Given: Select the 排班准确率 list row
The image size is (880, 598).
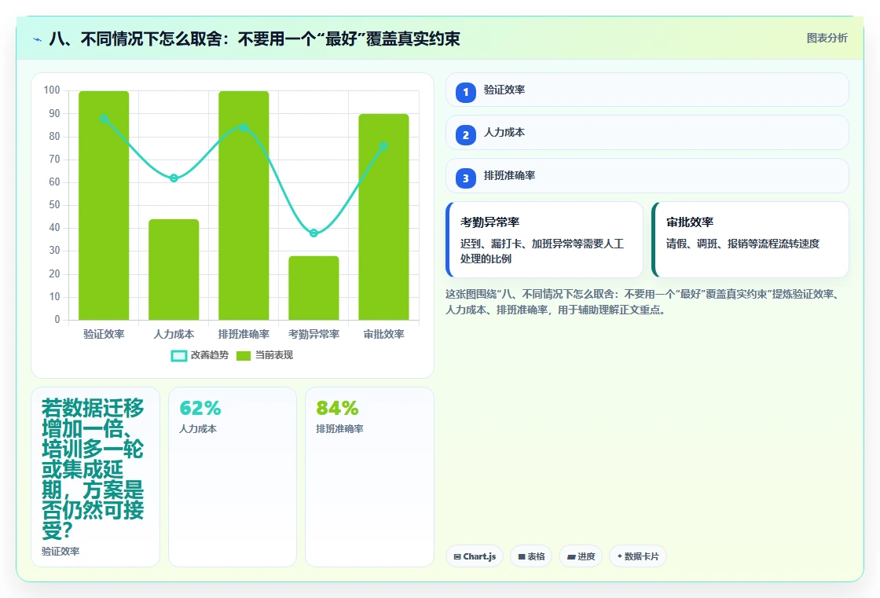Looking at the screenshot, I should click(x=647, y=176).
